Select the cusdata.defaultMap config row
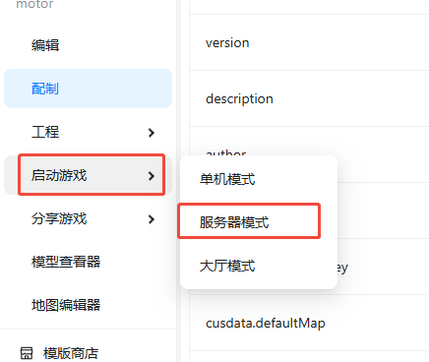The height and width of the screenshot is (362, 429). tap(309, 323)
